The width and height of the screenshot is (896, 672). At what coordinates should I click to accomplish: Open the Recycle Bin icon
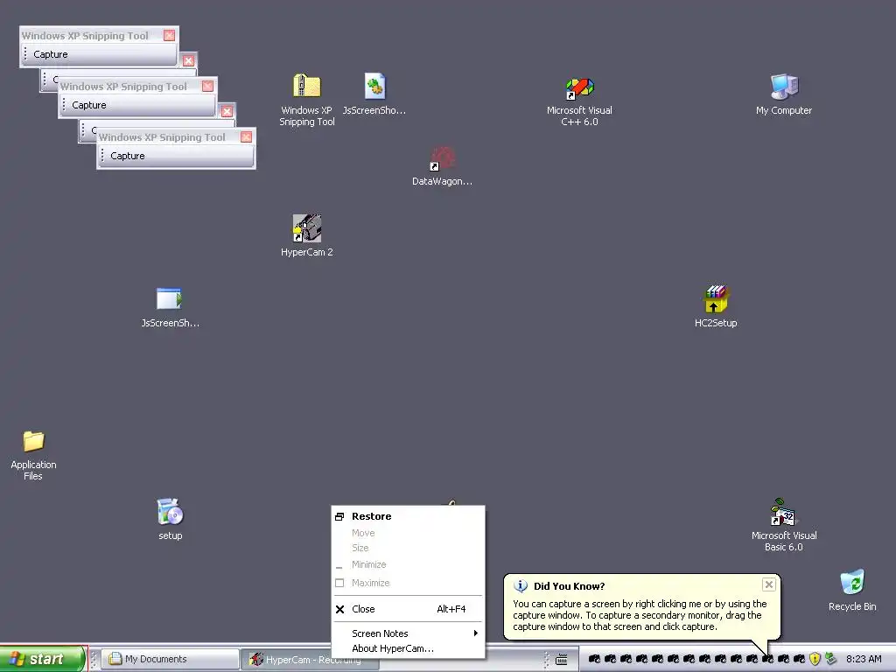pos(852,582)
